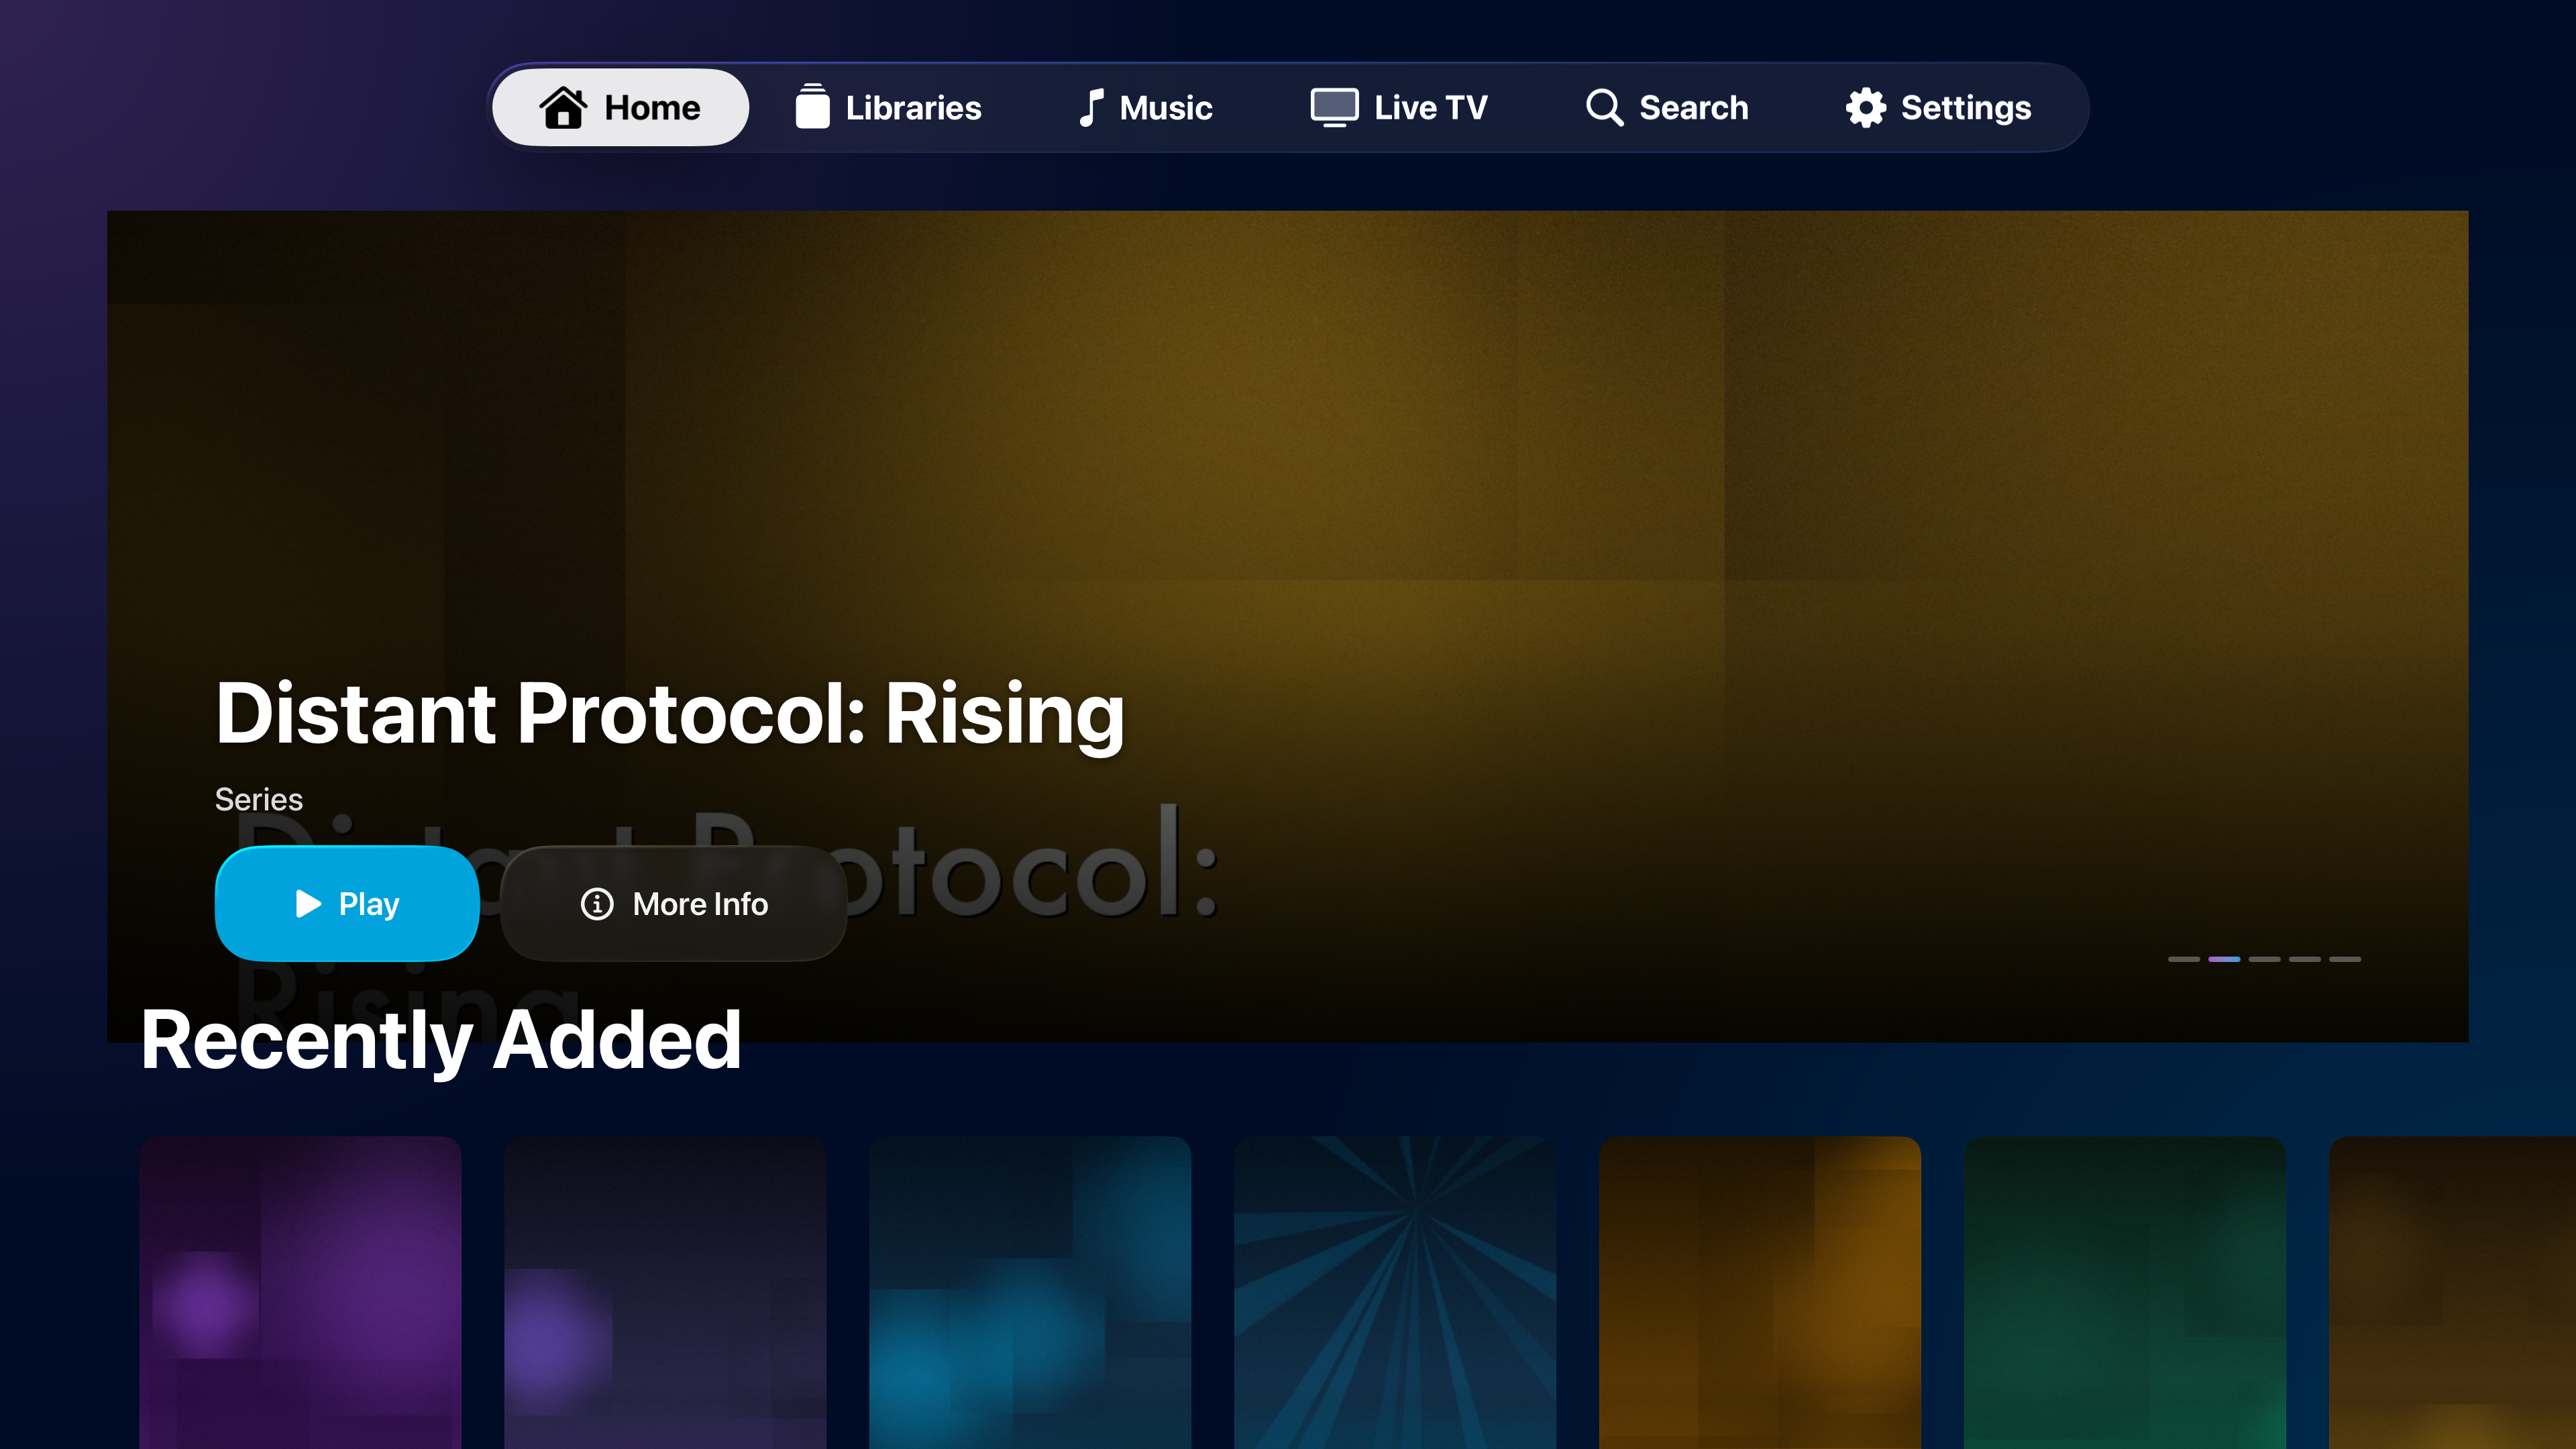Go to the Live TV tab
The height and width of the screenshot is (1449, 2576).
pyautogui.click(x=1399, y=107)
